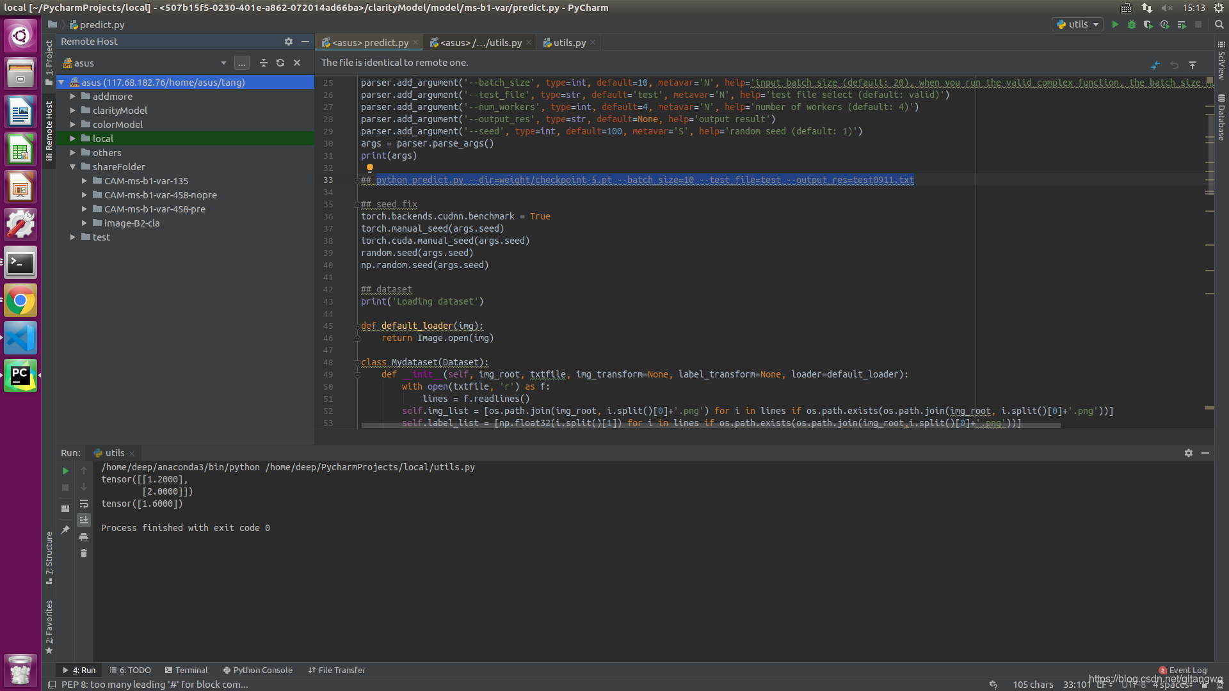This screenshot has width=1229, height=691.
Task: Fold the default_loader function at line 45
Action: click(x=357, y=326)
